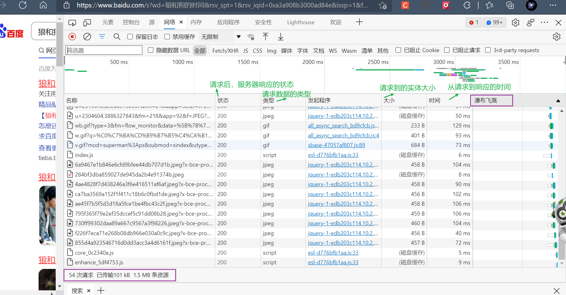Stop recording network log
Screen dimensions: 566x295
pyautogui.click(x=72, y=37)
